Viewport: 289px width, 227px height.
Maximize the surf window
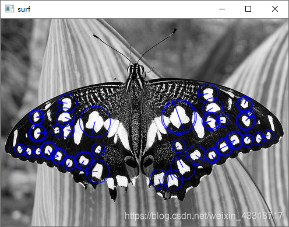(x=248, y=9)
